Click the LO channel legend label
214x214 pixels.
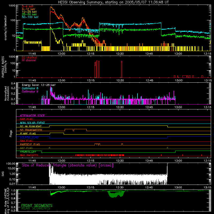[x=29, y=58]
